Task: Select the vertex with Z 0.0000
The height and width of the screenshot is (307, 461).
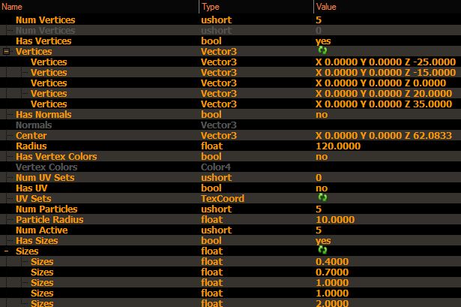Action: pyautogui.click(x=381, y=83)
